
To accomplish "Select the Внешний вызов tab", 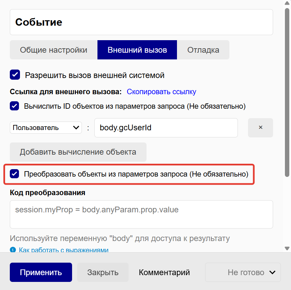I will pyautogui.click(x=137, y=50).
